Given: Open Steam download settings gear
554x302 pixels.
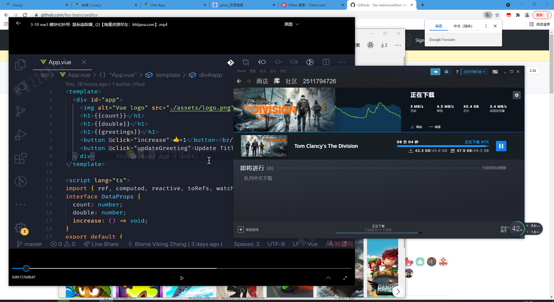Looking at the screenshot, I should 516,95.
